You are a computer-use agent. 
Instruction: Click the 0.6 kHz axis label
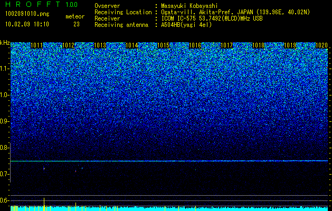4,200
